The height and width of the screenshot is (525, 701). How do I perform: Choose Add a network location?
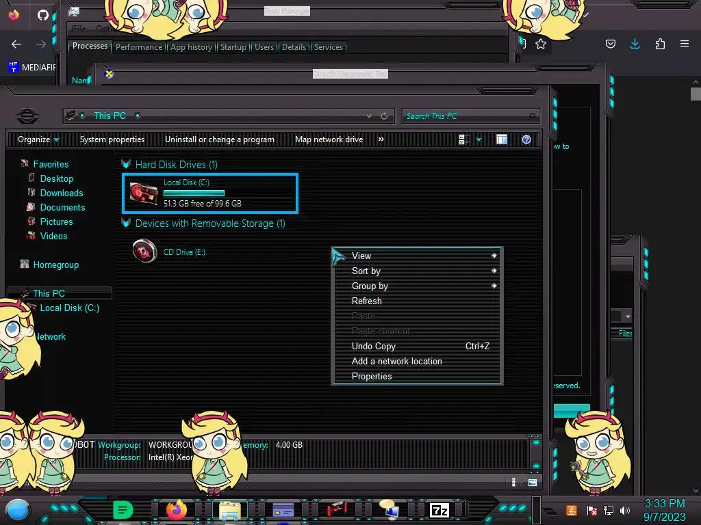(417, 361)
